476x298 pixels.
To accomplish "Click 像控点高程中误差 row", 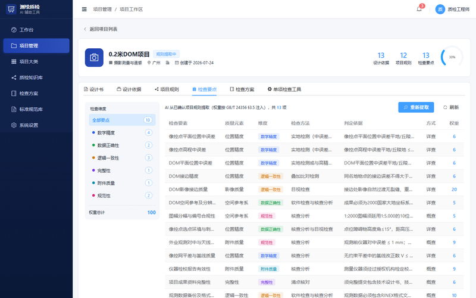I will (x=314, y=150).
